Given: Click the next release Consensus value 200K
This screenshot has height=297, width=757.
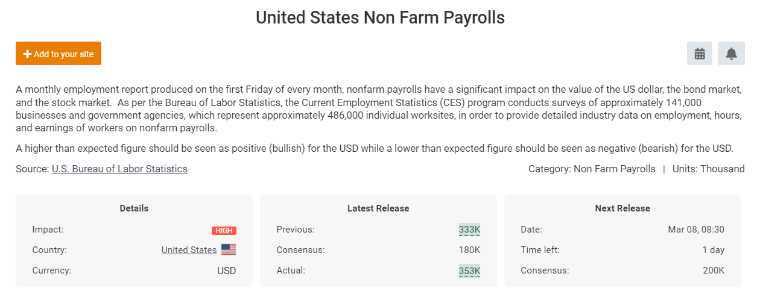Looking at the screenshot, I should pos(713,270).
